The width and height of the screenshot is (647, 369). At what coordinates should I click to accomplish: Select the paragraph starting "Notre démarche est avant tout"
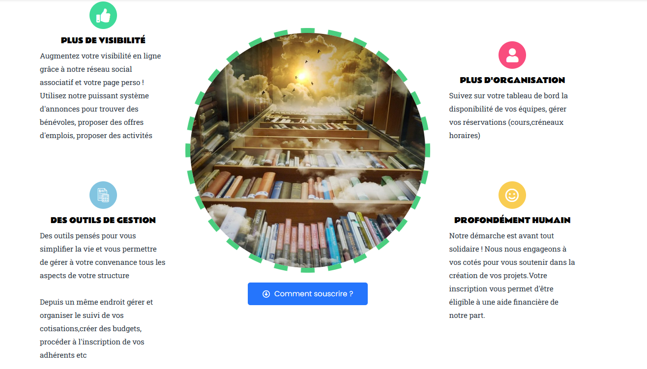coord(512,276)
